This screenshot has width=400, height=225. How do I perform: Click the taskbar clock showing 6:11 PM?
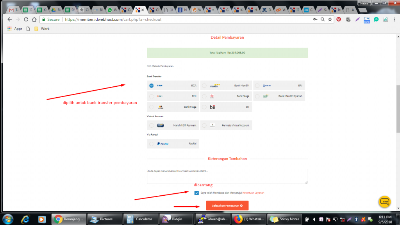tap(385, 220)
